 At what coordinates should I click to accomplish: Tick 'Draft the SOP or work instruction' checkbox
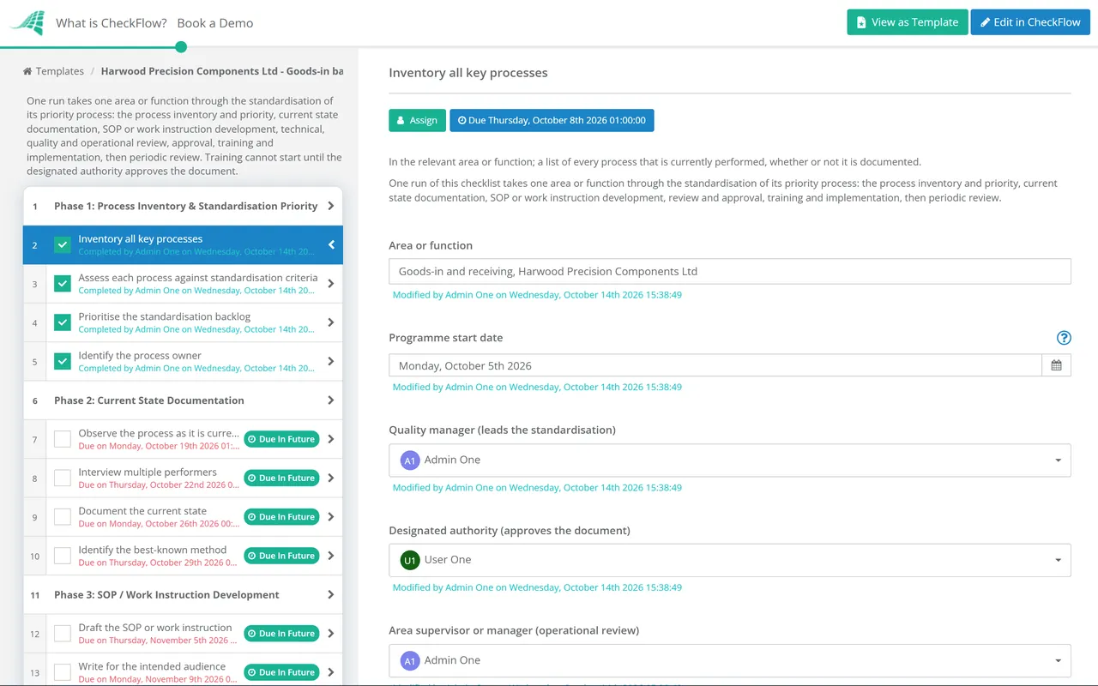coord(63,634)
